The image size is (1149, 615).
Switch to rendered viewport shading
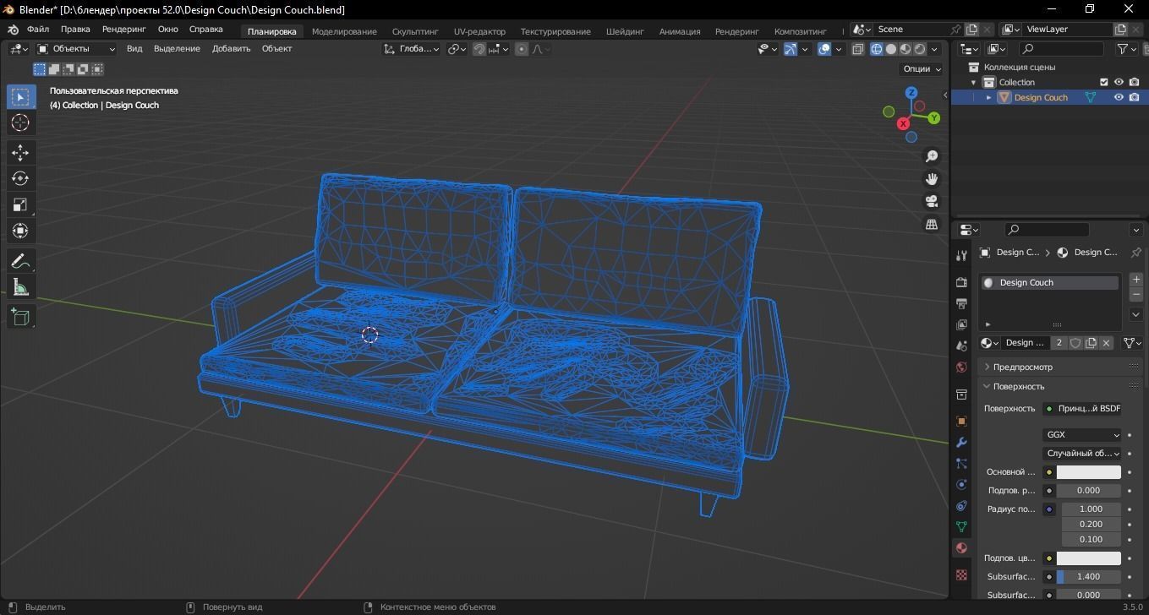tap(920, 49)
